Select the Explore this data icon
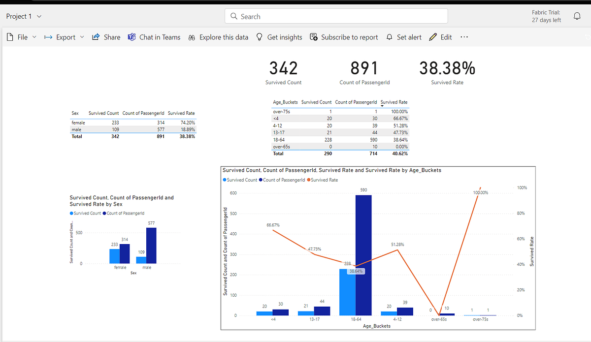 point(192,37)
